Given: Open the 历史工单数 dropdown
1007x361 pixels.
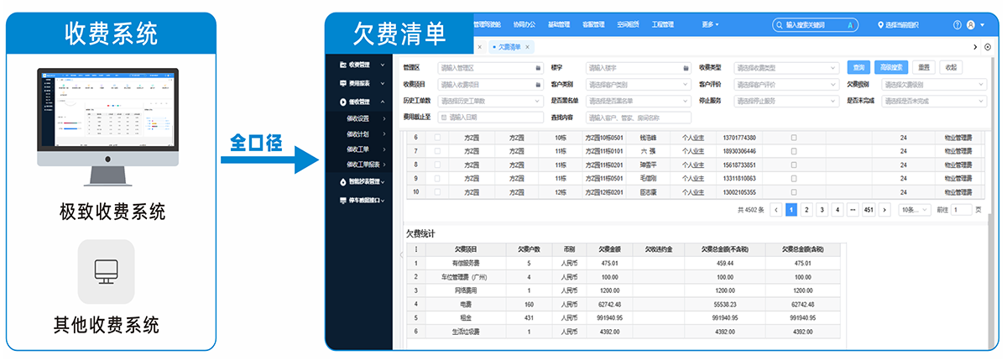Looking at the screenshot, I should [490, 101].
